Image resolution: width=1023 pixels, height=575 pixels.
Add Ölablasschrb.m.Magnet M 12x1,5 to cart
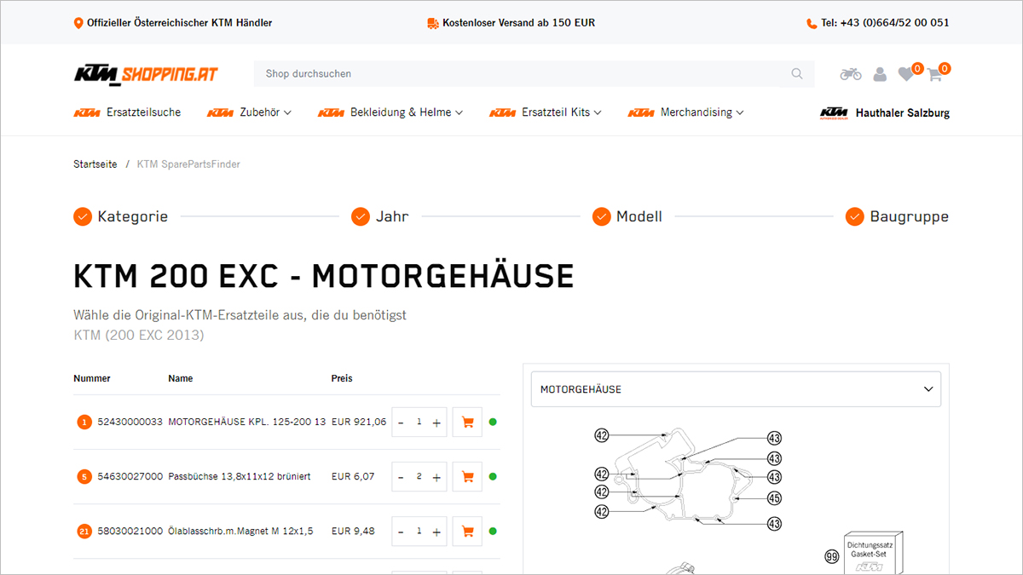pos(467,531)
